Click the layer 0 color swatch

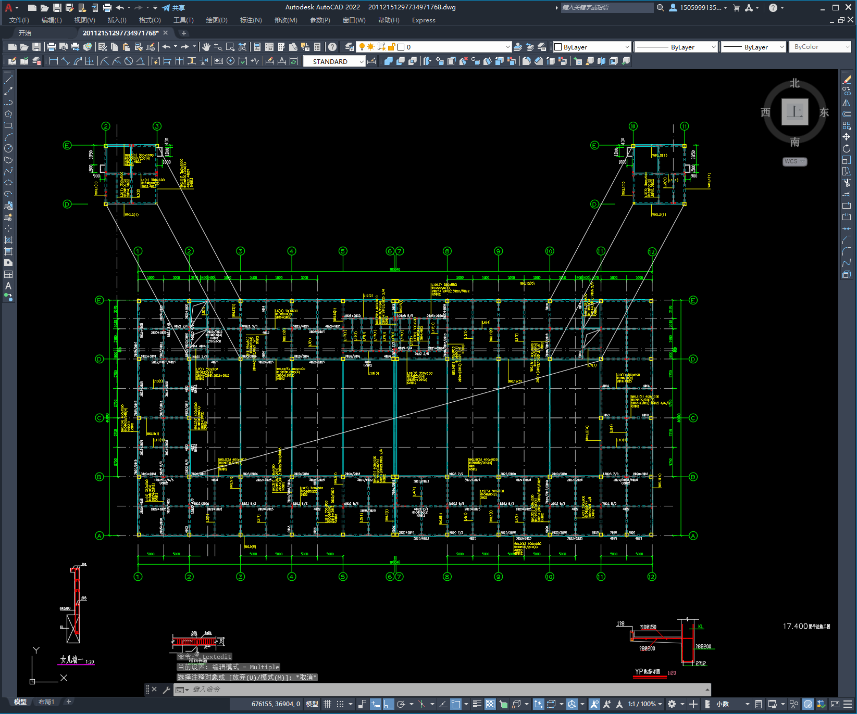pos(401,47)
